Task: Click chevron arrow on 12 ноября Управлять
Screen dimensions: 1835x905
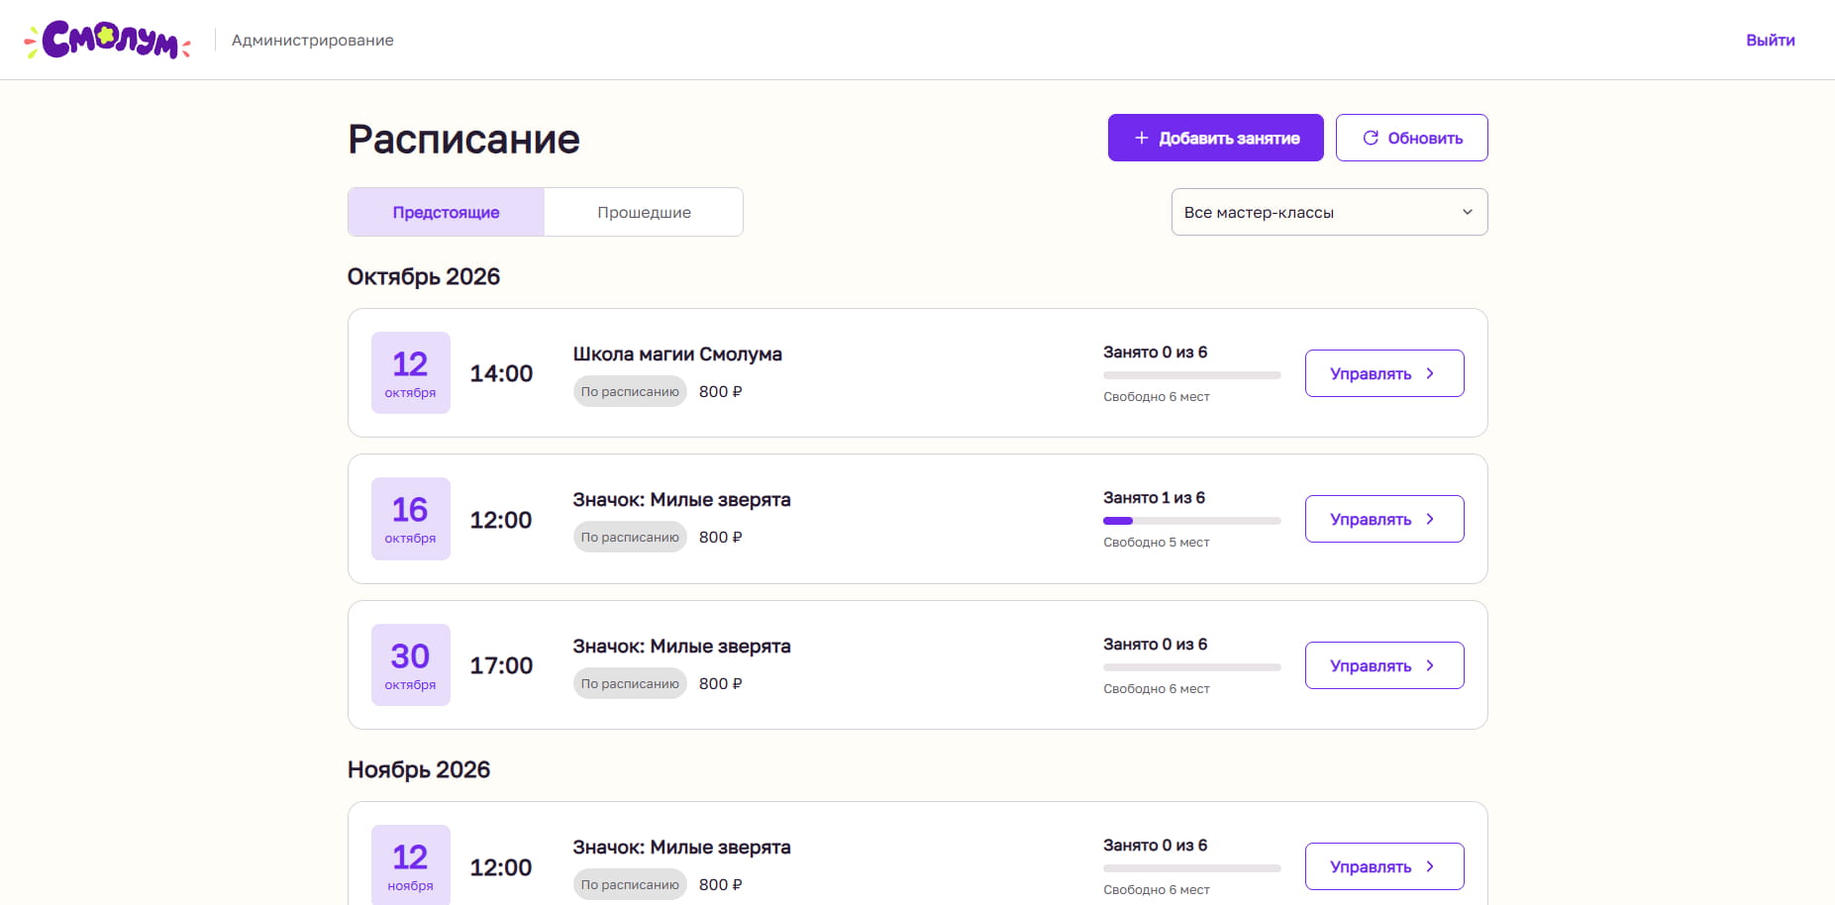Action: click(1430, 866)
